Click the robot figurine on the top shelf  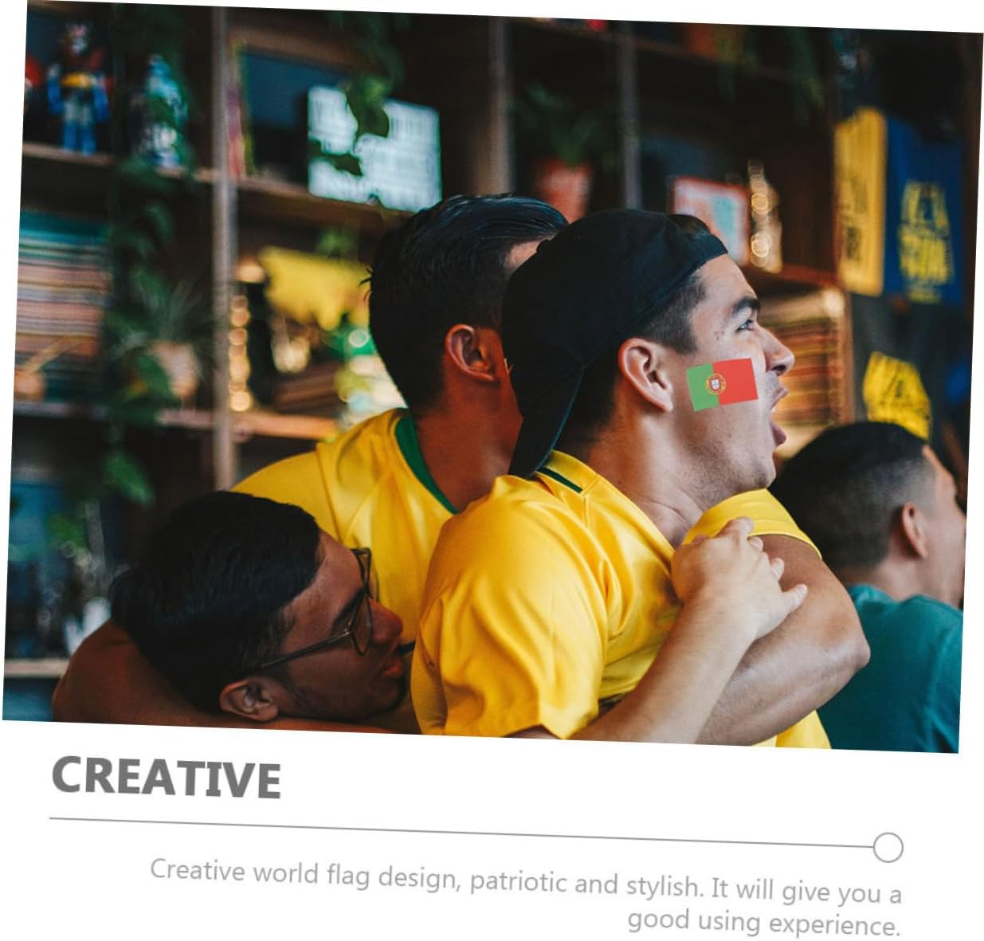click(77, 88)
